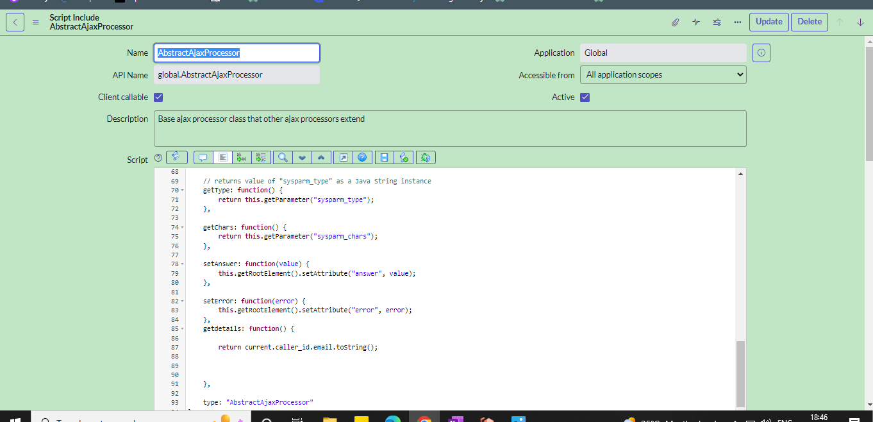The width and height of the screenshot is (873, 422).
Task: Click the comment line about "sysparm_type"
Action: 317,181
